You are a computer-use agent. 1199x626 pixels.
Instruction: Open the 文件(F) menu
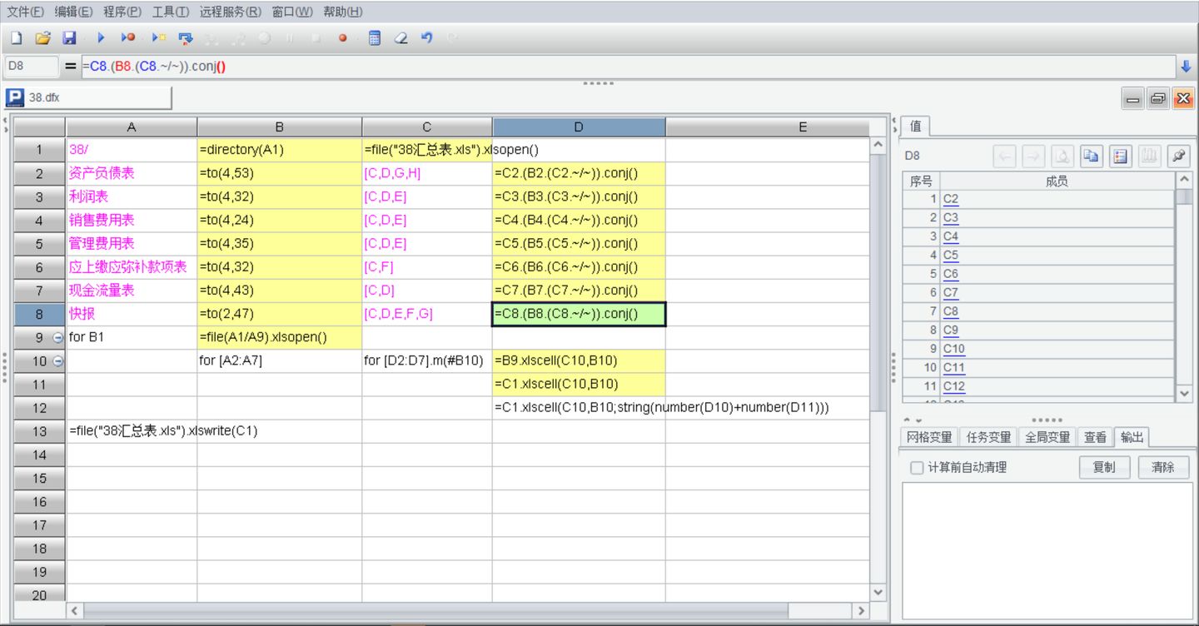point(25,12)
